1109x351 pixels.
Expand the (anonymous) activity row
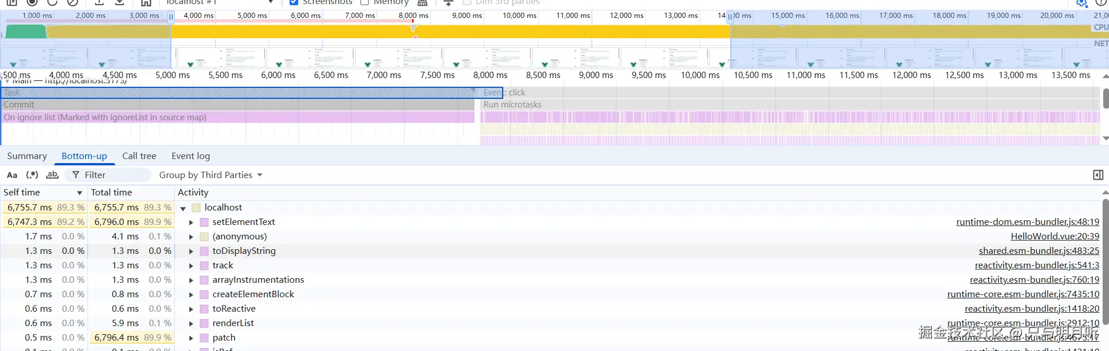pyautogui.click(x=191, y=237)
